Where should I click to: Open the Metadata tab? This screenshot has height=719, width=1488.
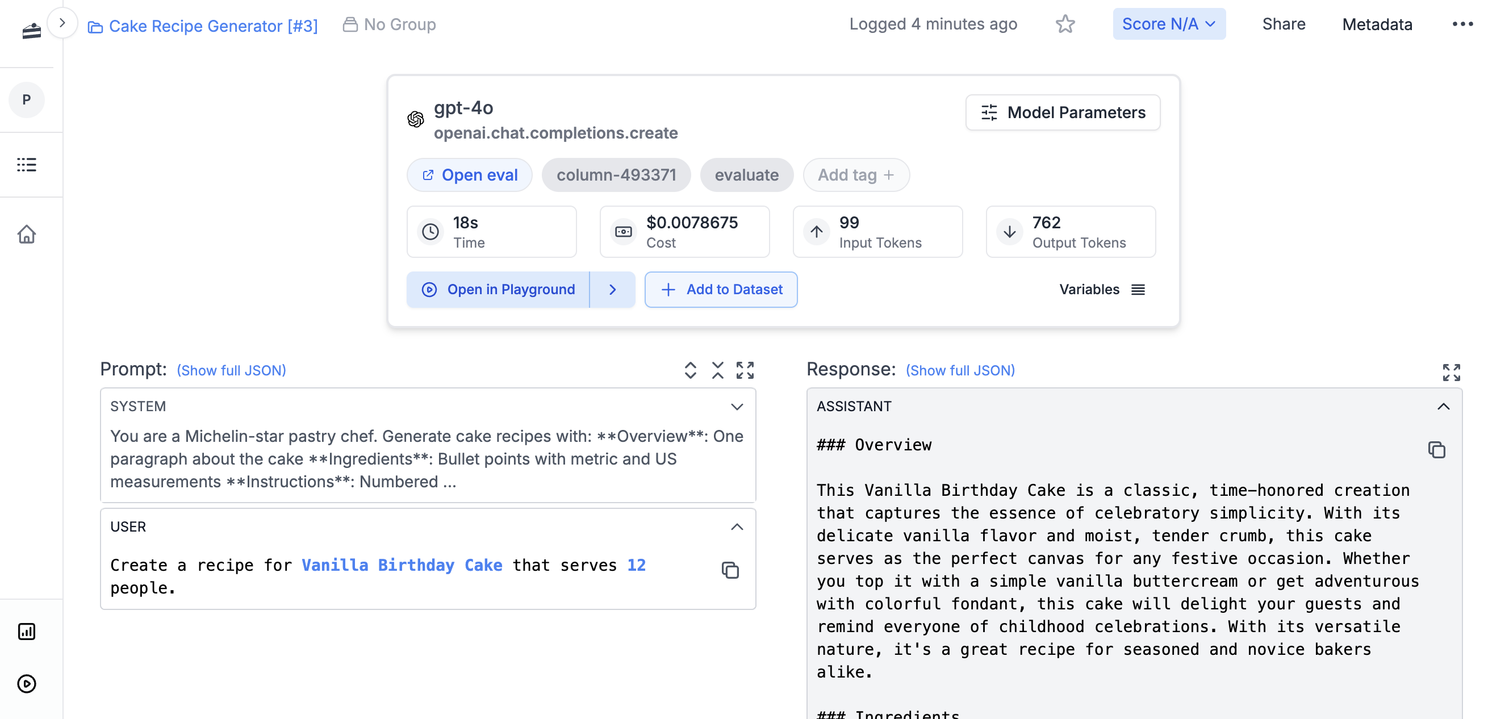click(1377, 24)
